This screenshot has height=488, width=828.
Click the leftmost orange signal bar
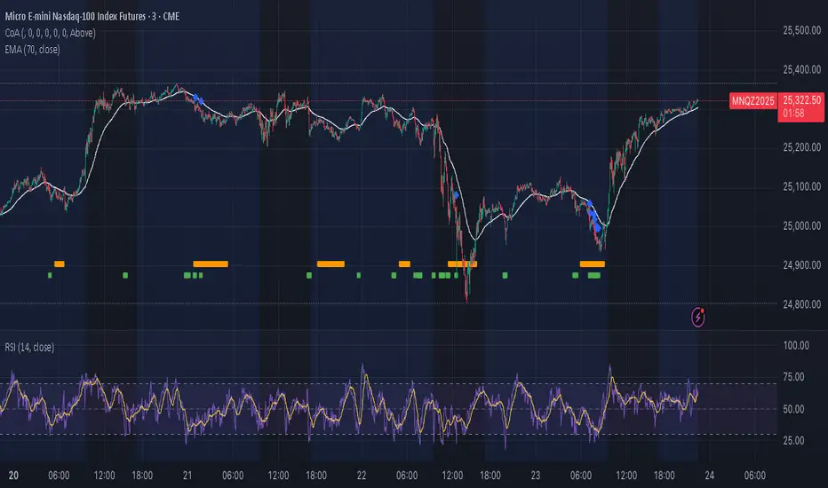click(60, 264)
